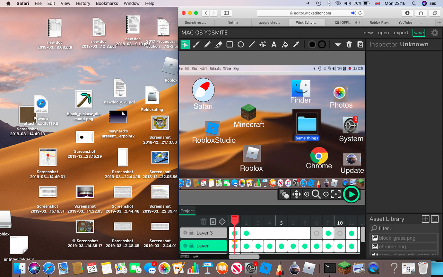Select the Brush tool
Viewport: 443px width, 277px height.
click(196, 44)
